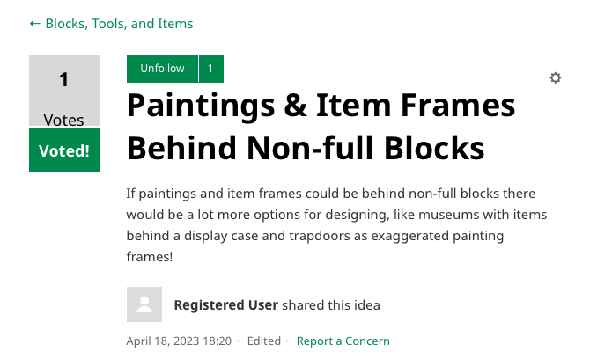612x359 pixels.
Task: Click the word 'frames!' ending the description
Action: tap(150, 257)
